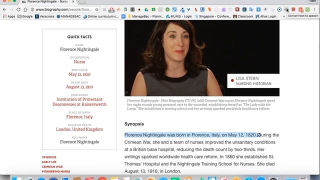The image size is (320, 180).
Task: Click the grey speech bubble extension icon
Action: tap(230, 9)
